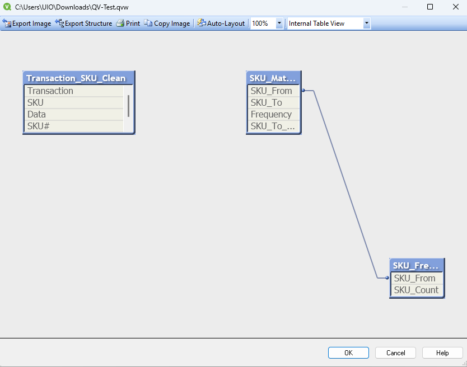Open the Internal Table View dropdown arrow
This screenshot has height=367, width=467.
pos(367,23)
